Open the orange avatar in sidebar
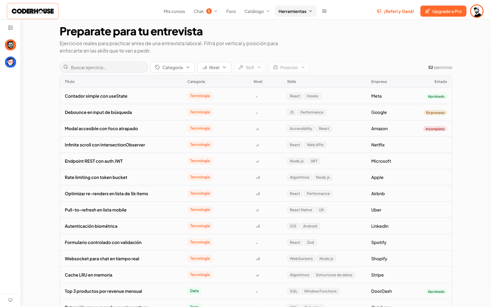 click(10, 45)
